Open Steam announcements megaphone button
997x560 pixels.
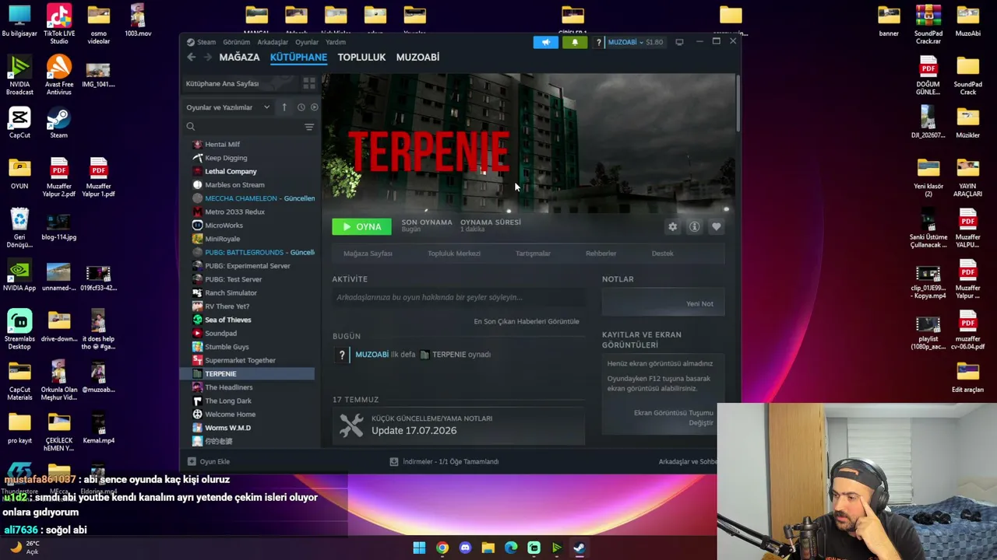(x=545, y=42)
